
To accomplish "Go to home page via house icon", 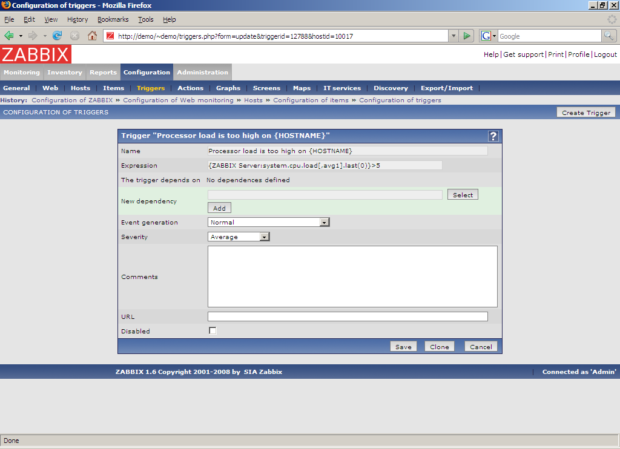I will (x=92, y=36).
